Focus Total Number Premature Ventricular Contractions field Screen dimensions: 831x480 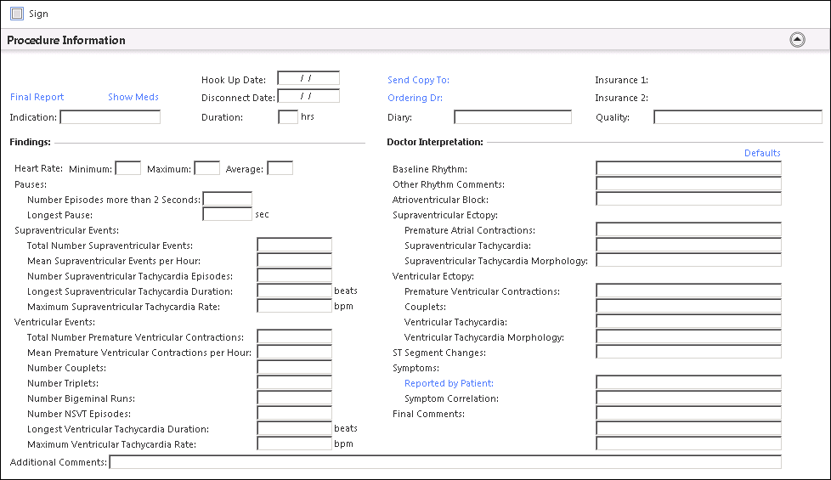pyautogui.click(x=295, y=336)
